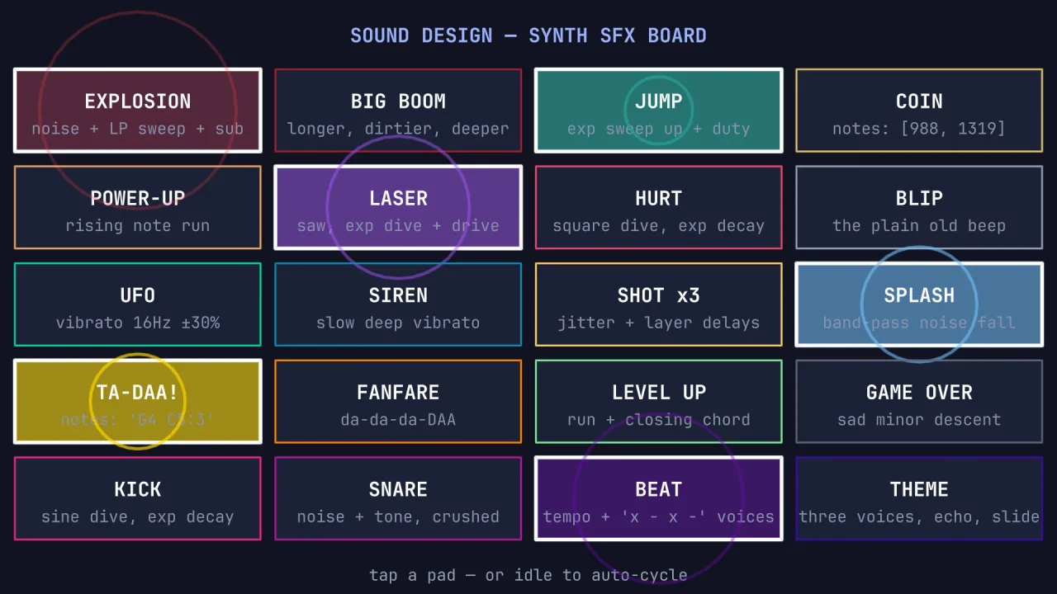Image resolution: width=1057 pixels, height=594 pixels.
Task: Tap the SPLASH band-pass noise pad
Action: (x=919, y=304)
